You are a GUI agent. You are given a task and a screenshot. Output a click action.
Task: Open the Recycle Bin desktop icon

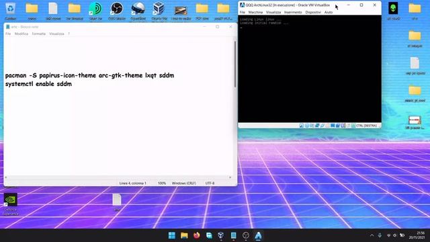11,9
